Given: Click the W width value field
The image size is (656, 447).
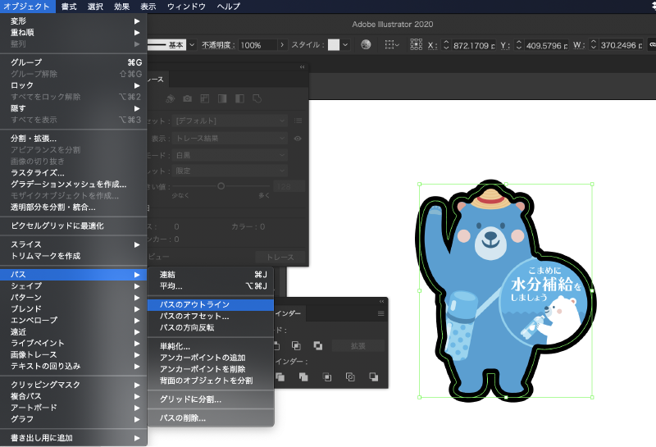Looking at the screenshot, I should pos(621,45).
